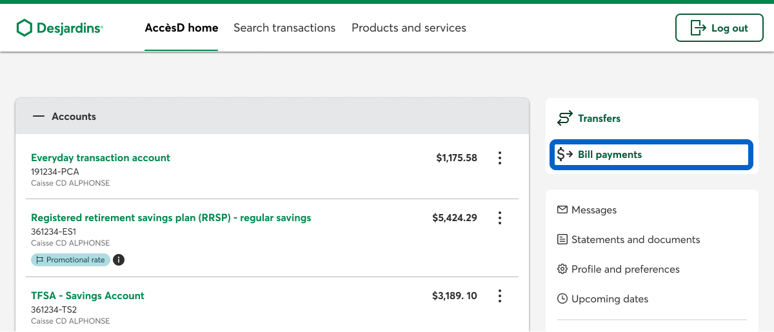Click the Profile and preferences gear icon
774x332 pixels.
[x=562, y=269]
